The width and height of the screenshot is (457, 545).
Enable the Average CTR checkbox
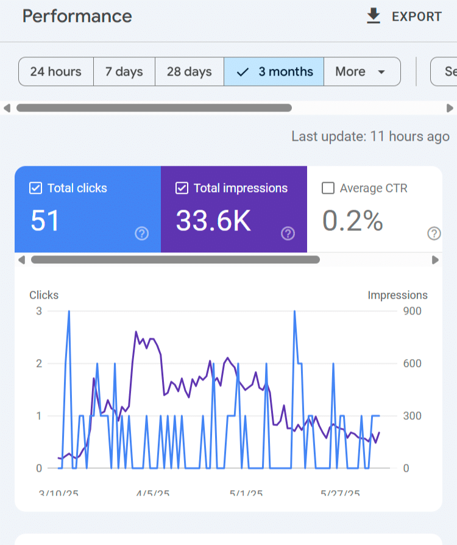328,188
